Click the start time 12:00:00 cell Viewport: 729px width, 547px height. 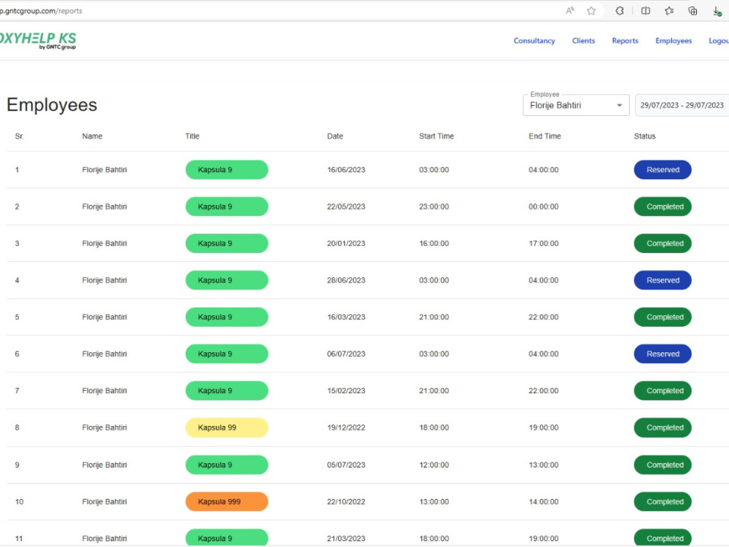434,465
